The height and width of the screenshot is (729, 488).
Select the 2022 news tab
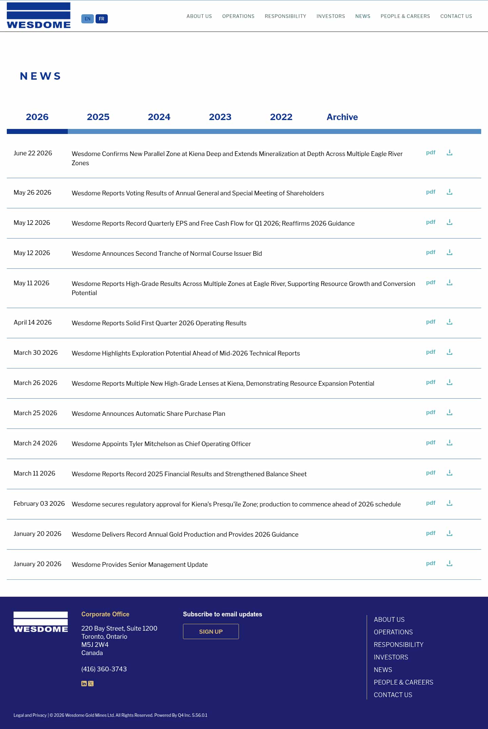point(281,117)
